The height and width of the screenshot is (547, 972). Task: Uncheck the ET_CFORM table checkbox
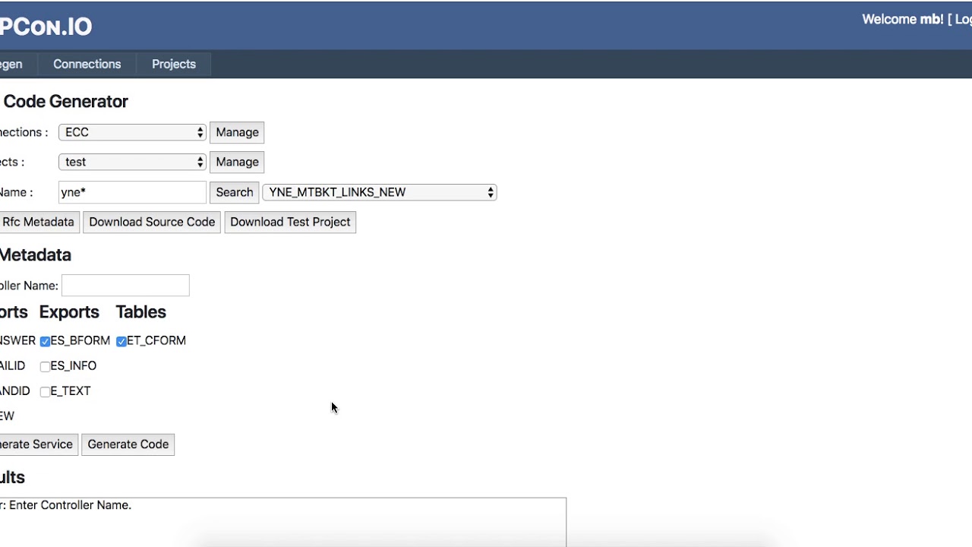pos(121,342)
